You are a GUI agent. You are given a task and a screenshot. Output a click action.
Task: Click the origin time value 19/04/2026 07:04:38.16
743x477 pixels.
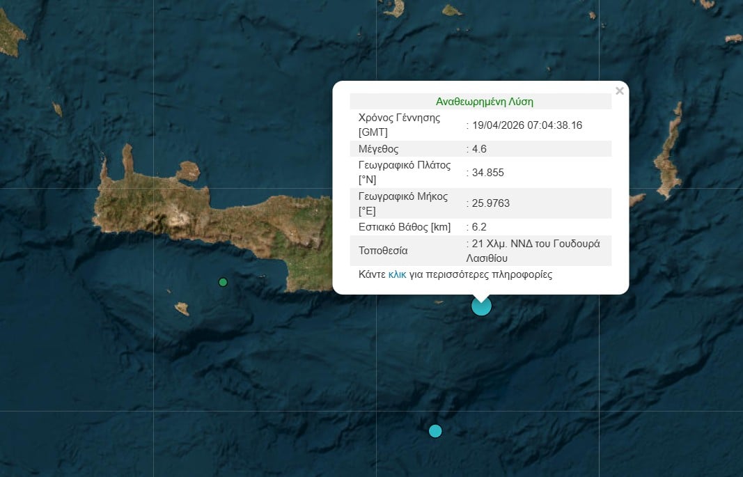[x=527, y=125]
